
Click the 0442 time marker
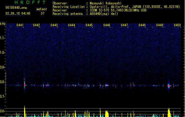click(x=36, y=25)
